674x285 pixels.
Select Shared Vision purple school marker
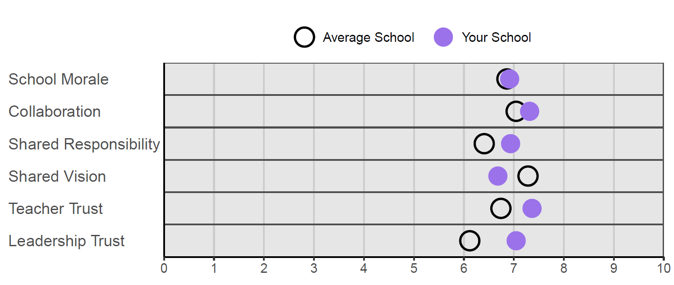click(x=498, y=176)
